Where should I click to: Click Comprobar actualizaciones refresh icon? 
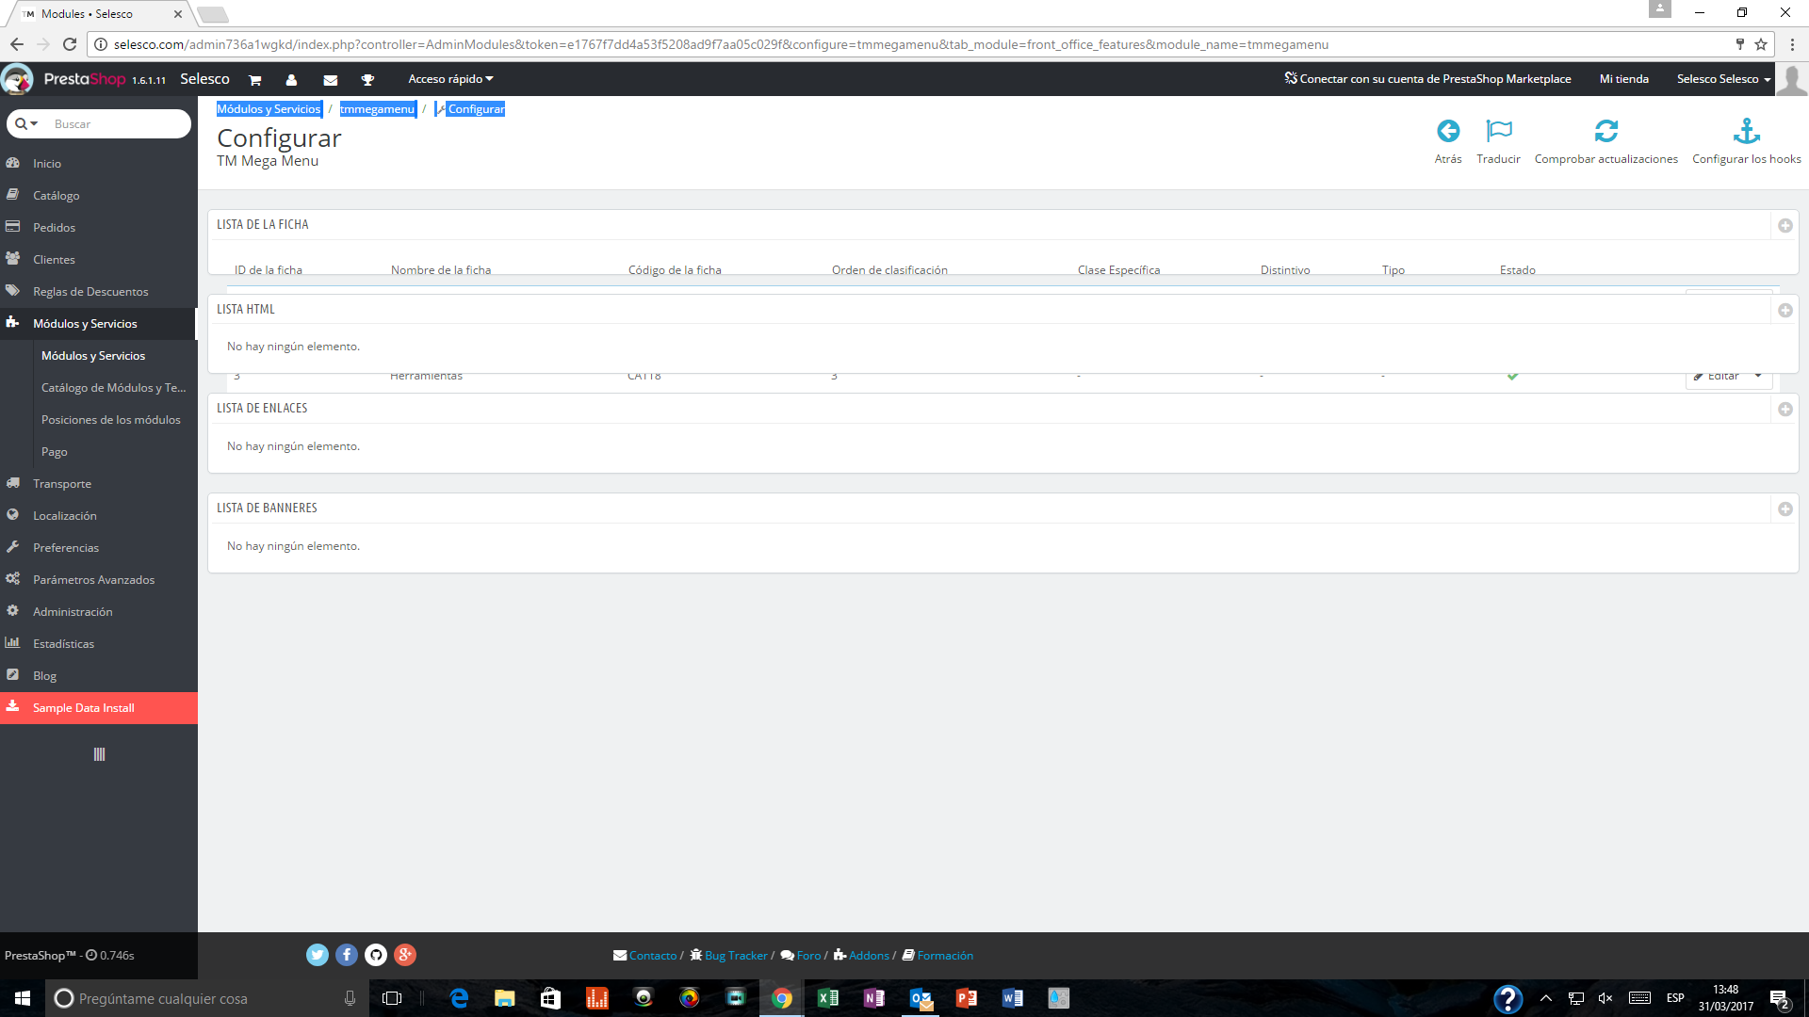1605,131
